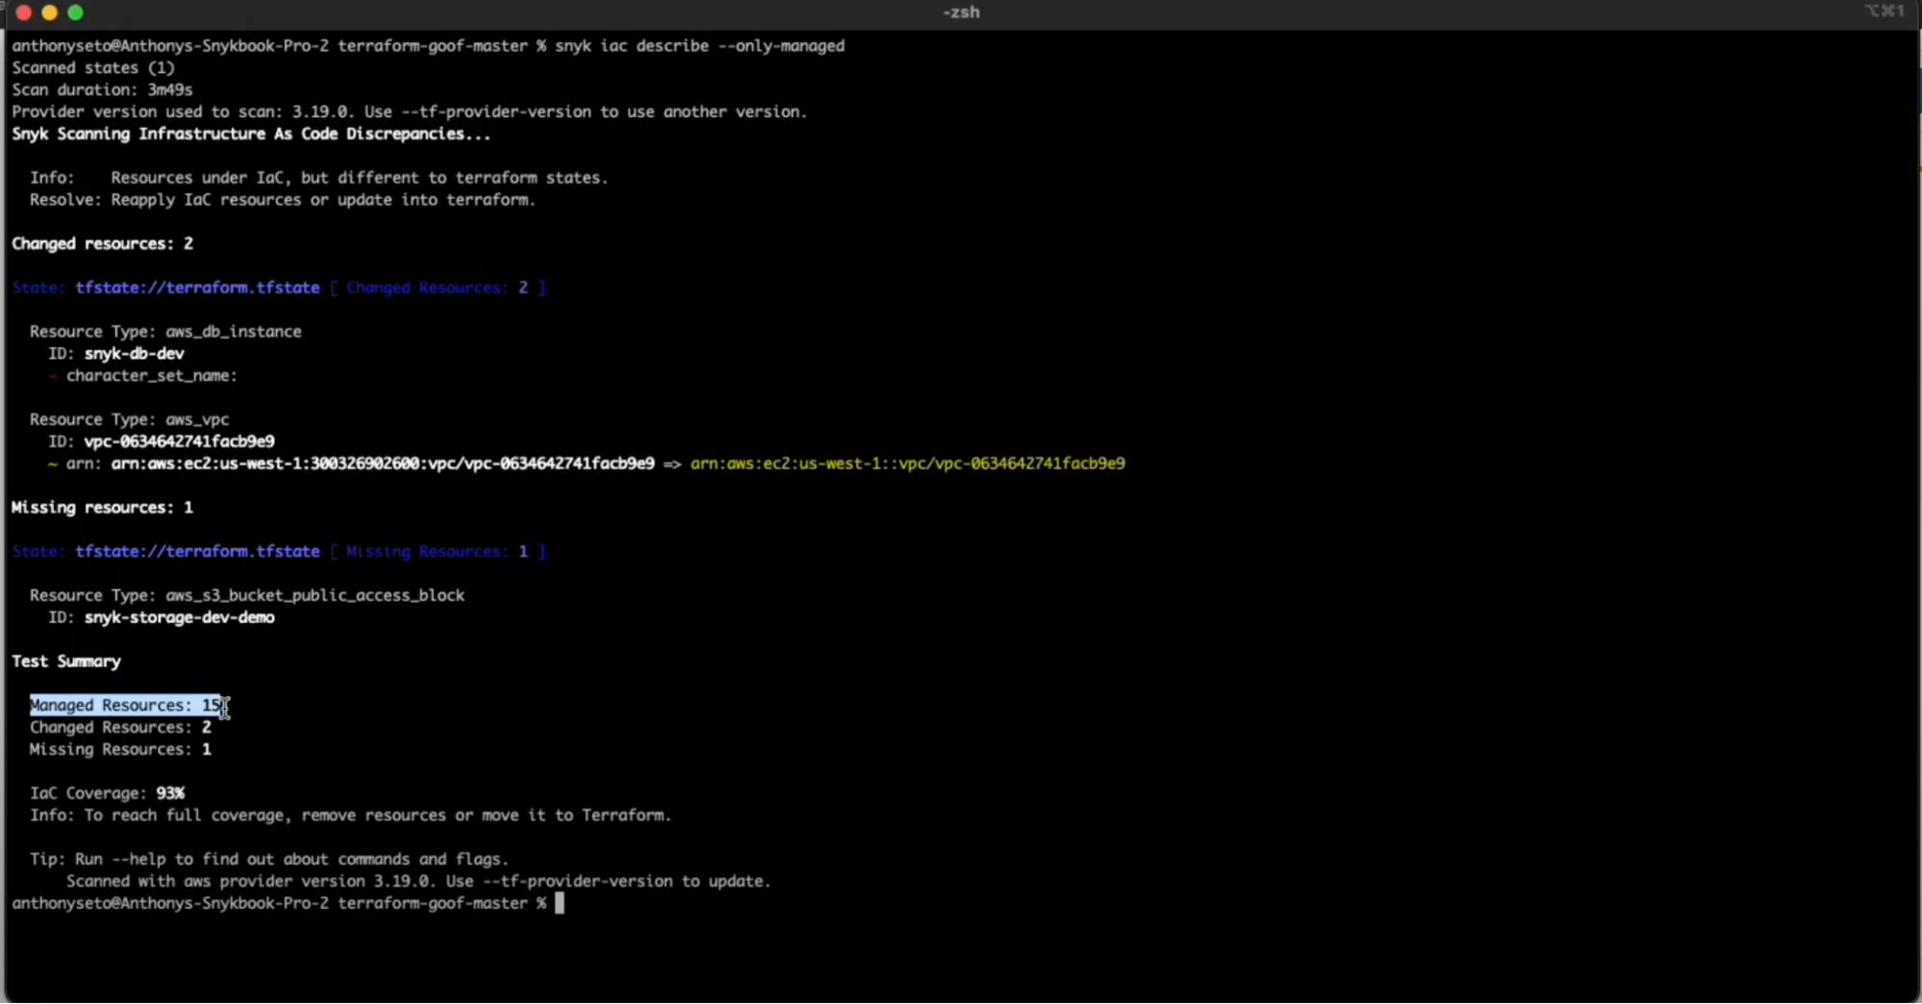Click 'Changed Resources: 2' in summary

click(x=120, y=728)
